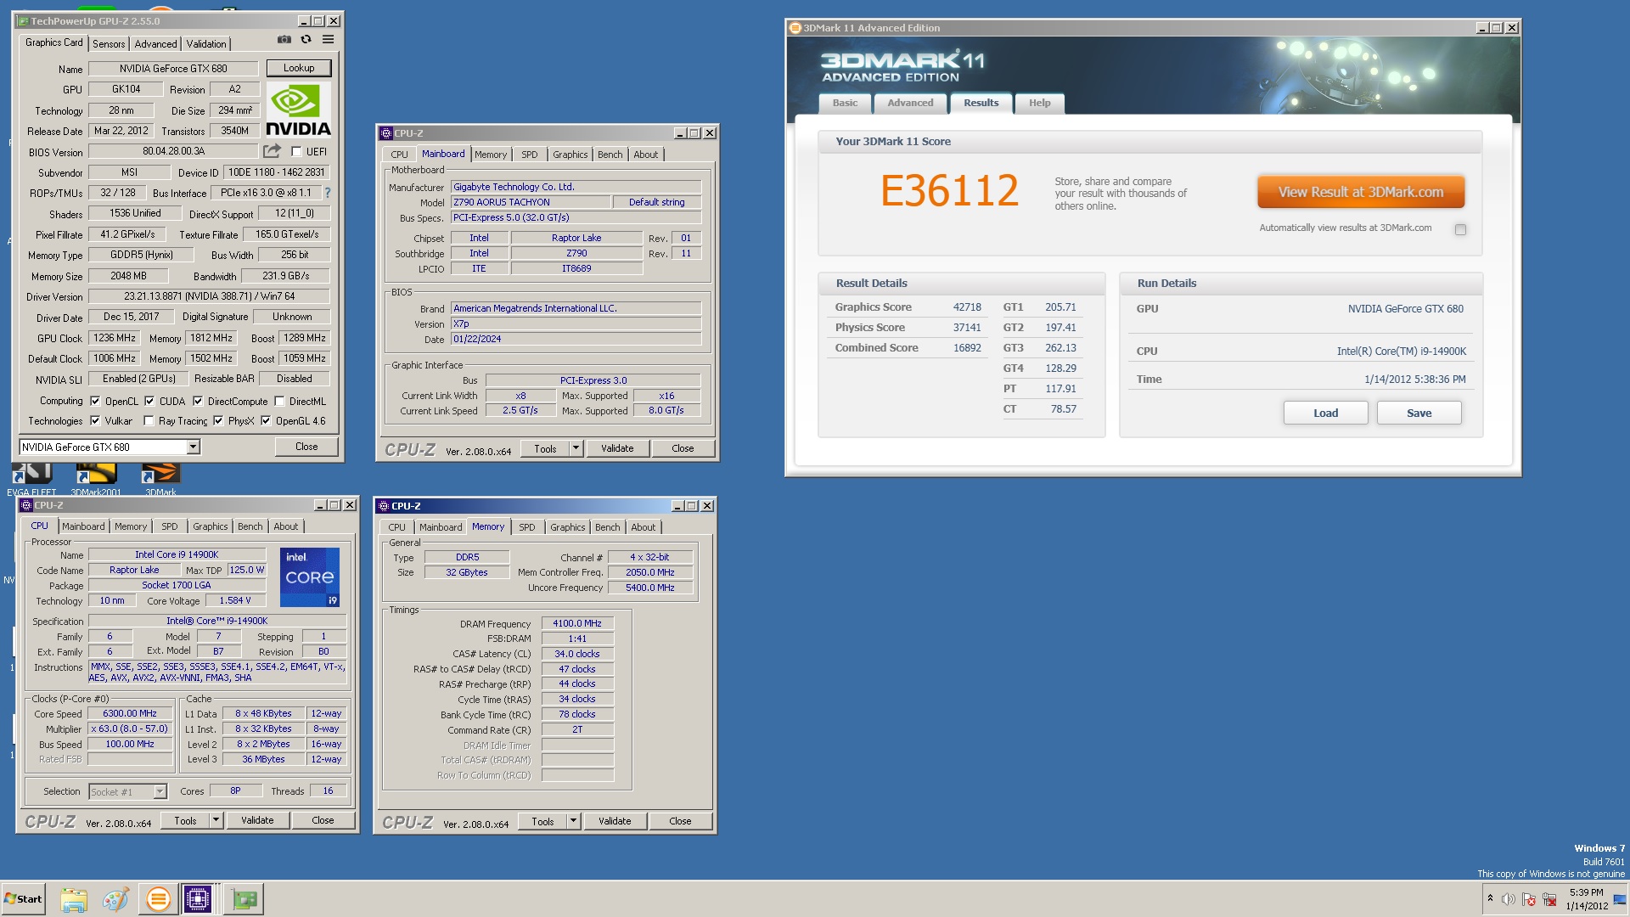The height and width of the screenshot is (917, 1630).
Task: Toggle the OpenGL 4.6 checkbox
Action: click(x=266, y=421)
